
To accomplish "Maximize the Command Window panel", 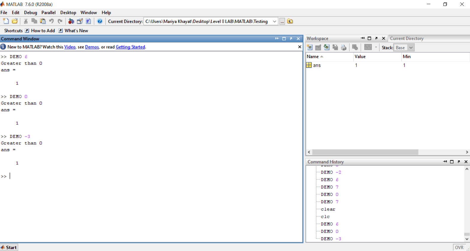I will coord(284,39).
